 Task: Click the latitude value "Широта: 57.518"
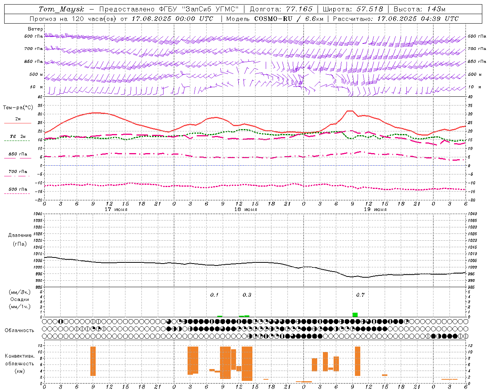pyautogui.click(x=353, y=9)
